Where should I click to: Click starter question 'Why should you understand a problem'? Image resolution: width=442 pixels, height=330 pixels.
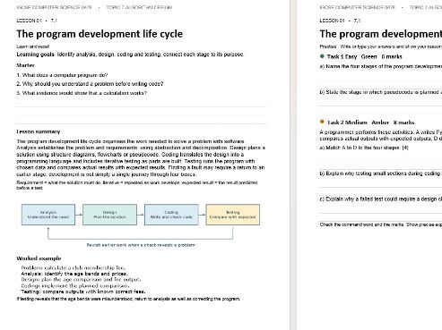(90, 84)
